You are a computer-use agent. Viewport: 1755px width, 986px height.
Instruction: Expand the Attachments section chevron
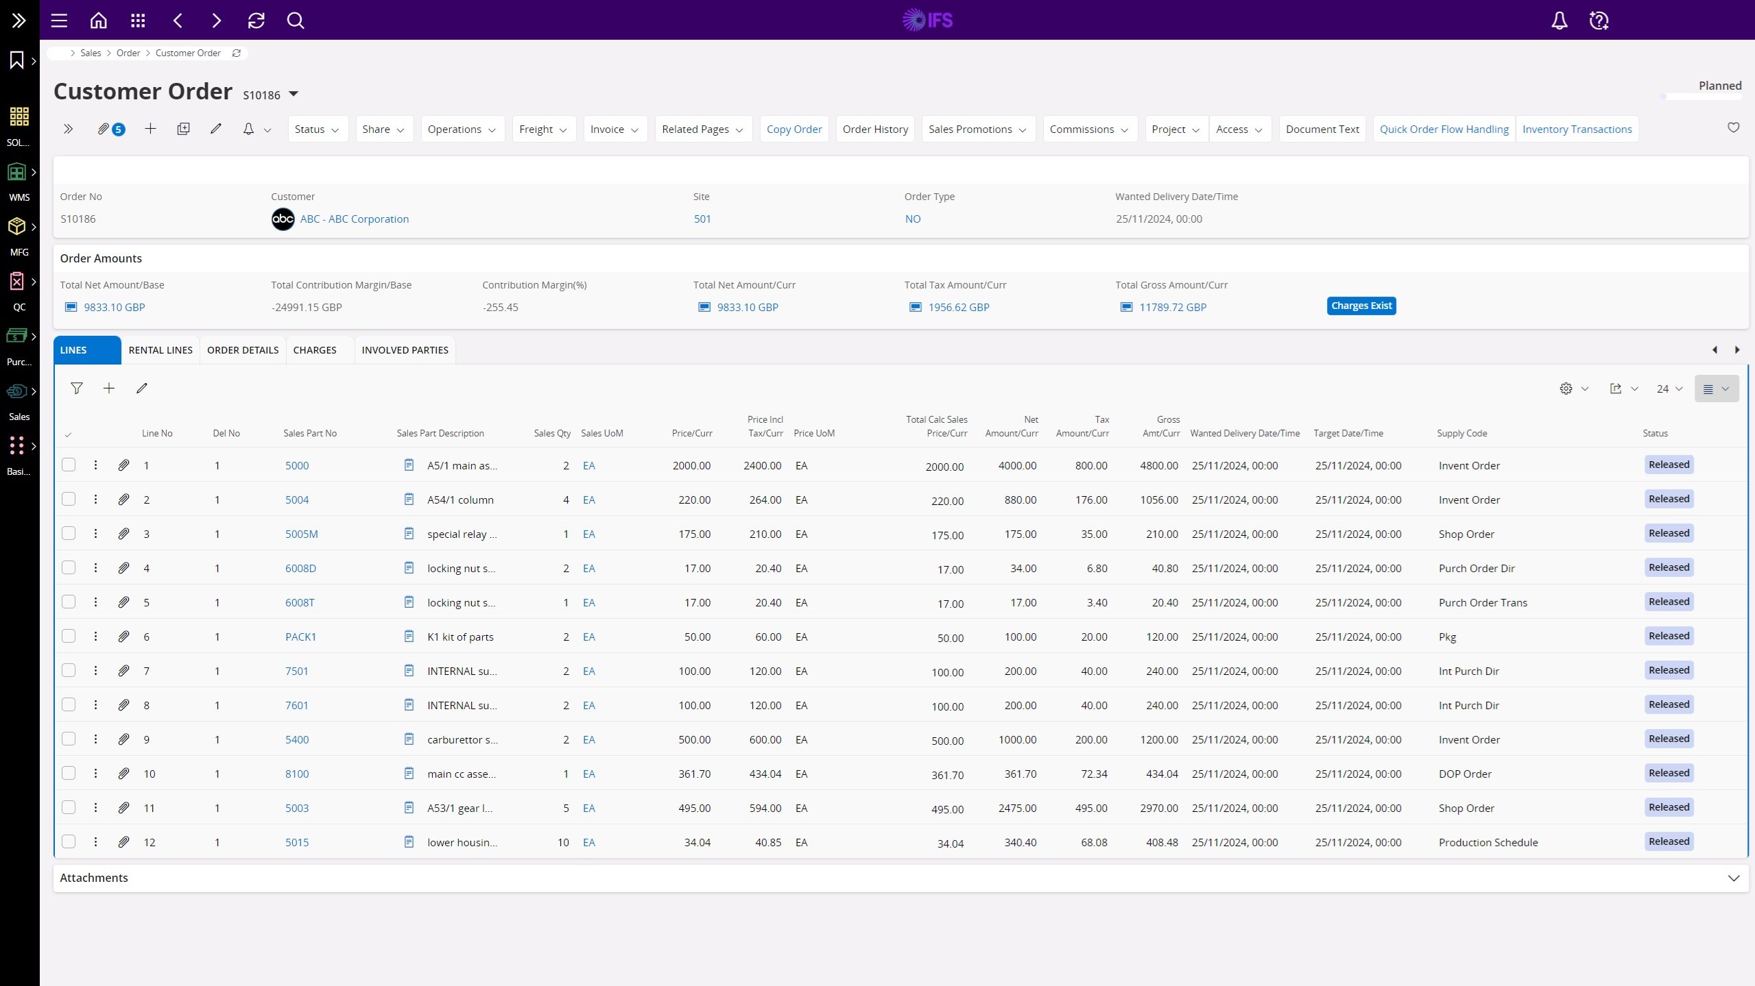pyautogui.click(x=1733, y=878)
